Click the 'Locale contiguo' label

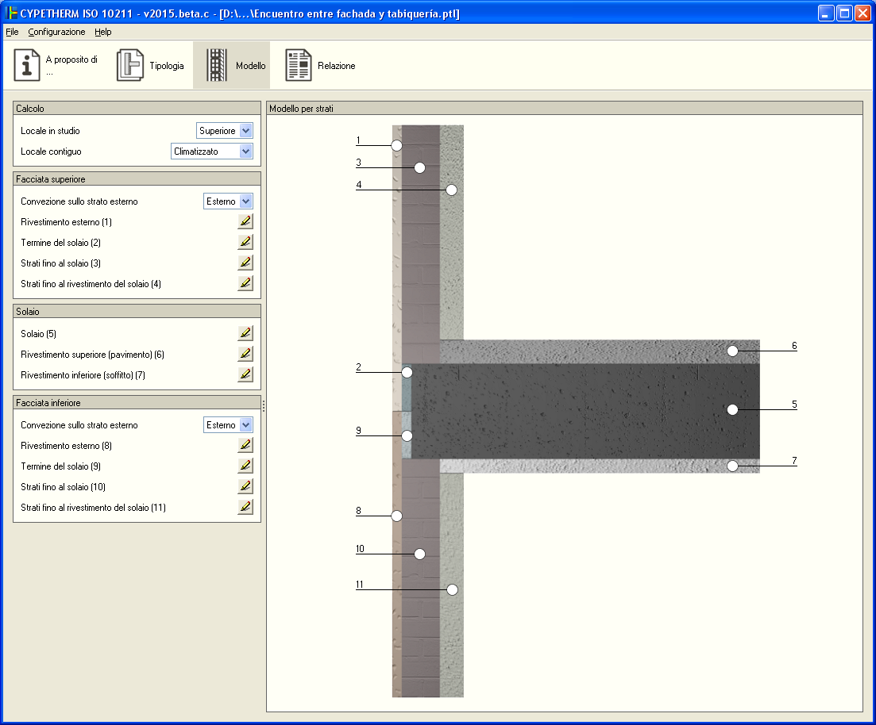tap(51, 152)
